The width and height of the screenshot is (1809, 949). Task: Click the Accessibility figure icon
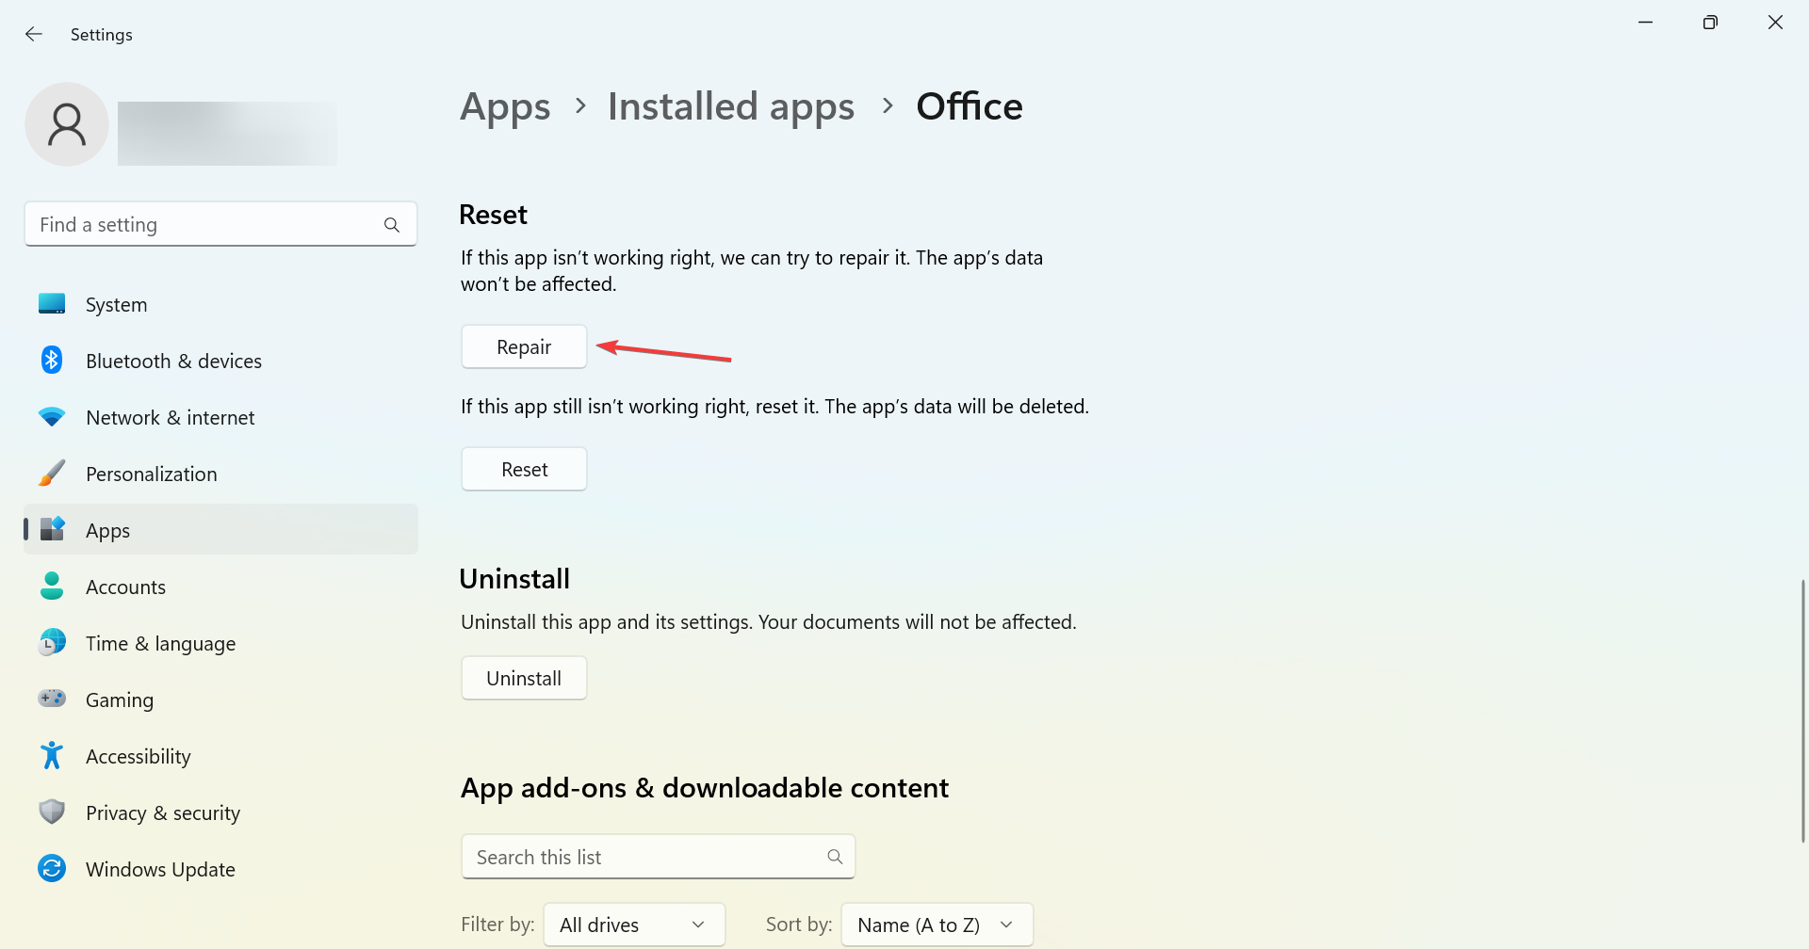pos(52,756)
